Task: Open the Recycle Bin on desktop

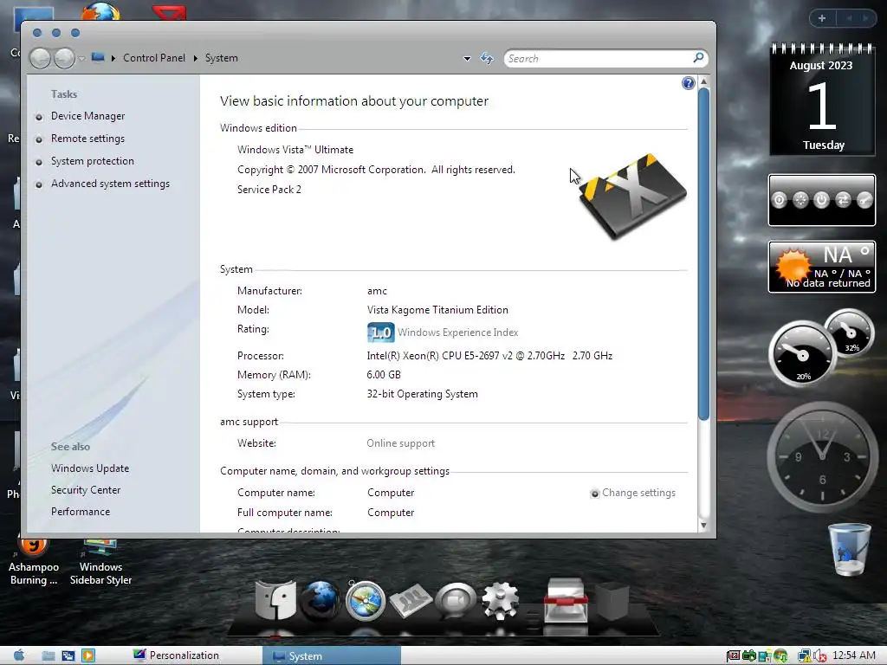Action: 849,549
